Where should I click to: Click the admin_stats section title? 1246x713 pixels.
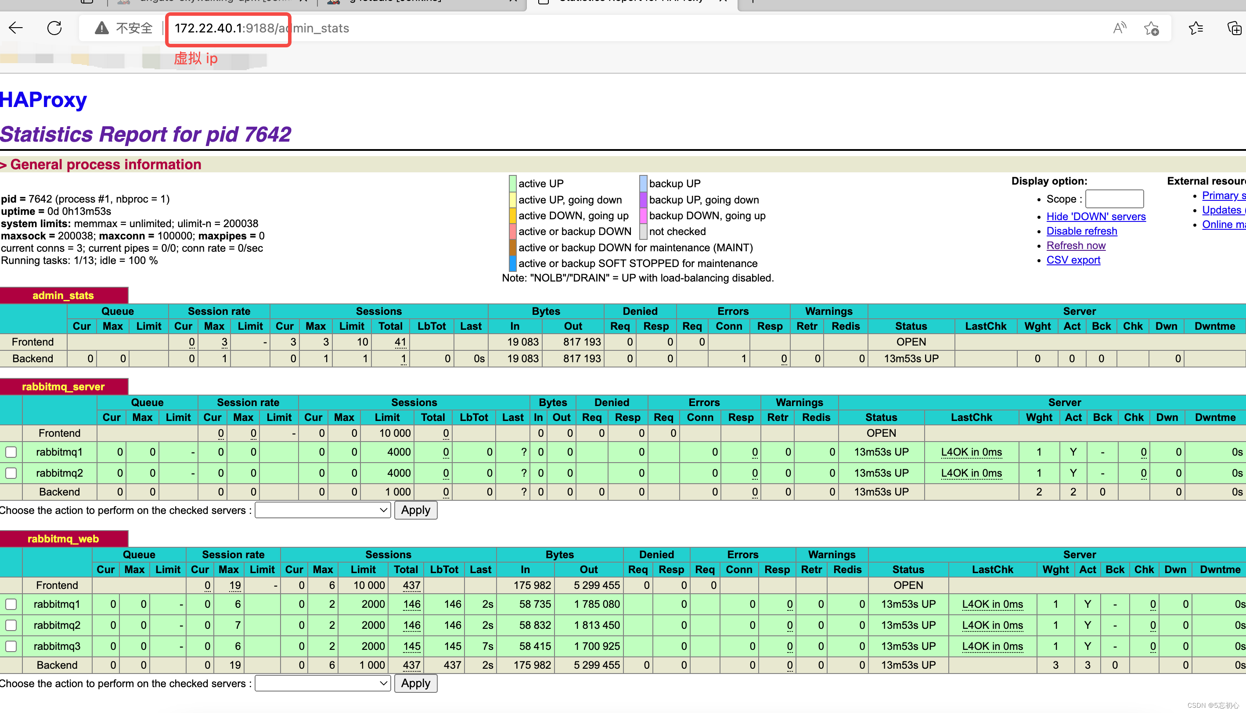[63, 295]
